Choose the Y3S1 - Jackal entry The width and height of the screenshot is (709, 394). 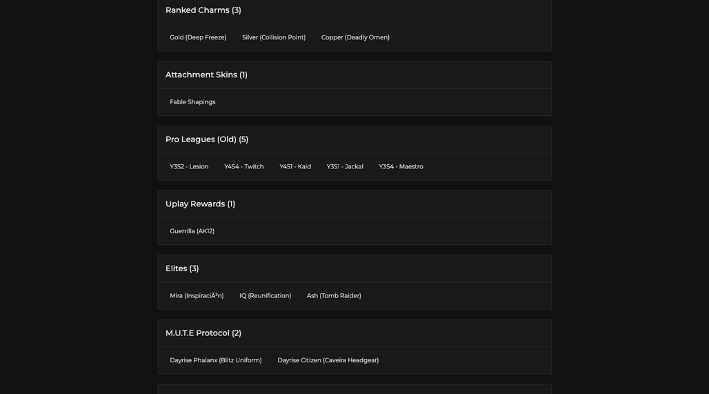[x=345, y=166]
